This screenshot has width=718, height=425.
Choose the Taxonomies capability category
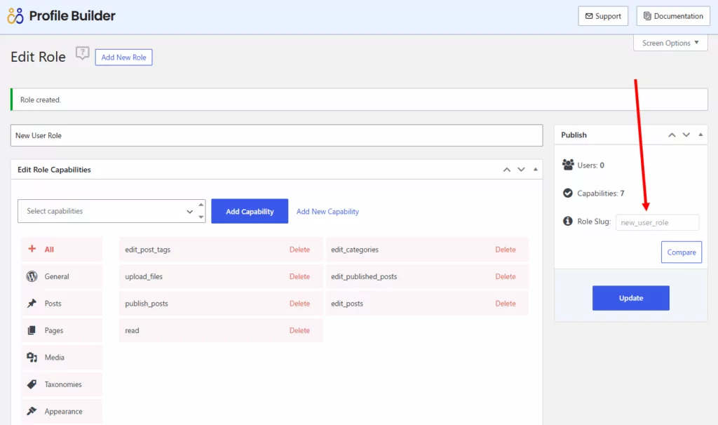[62, 384]
